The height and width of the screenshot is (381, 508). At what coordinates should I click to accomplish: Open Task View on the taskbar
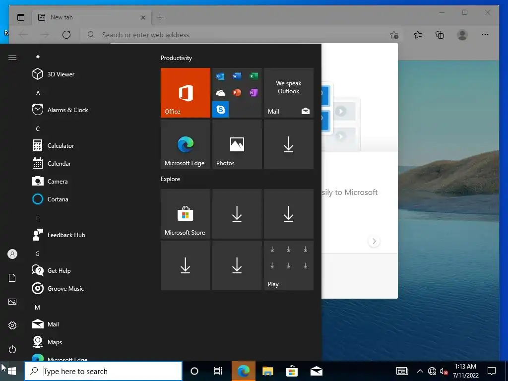coord(218,371)
